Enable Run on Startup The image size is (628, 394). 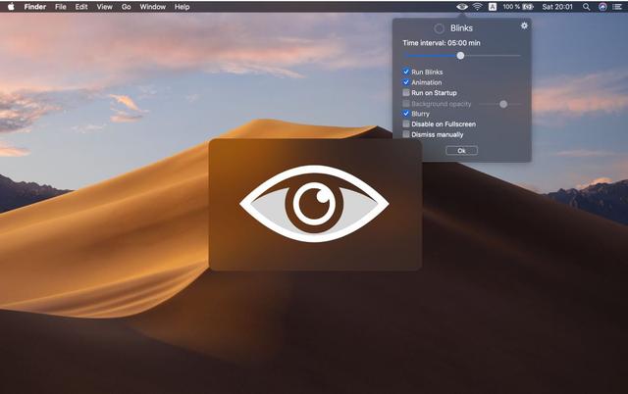pyautogui.click(x=406, y=92)
